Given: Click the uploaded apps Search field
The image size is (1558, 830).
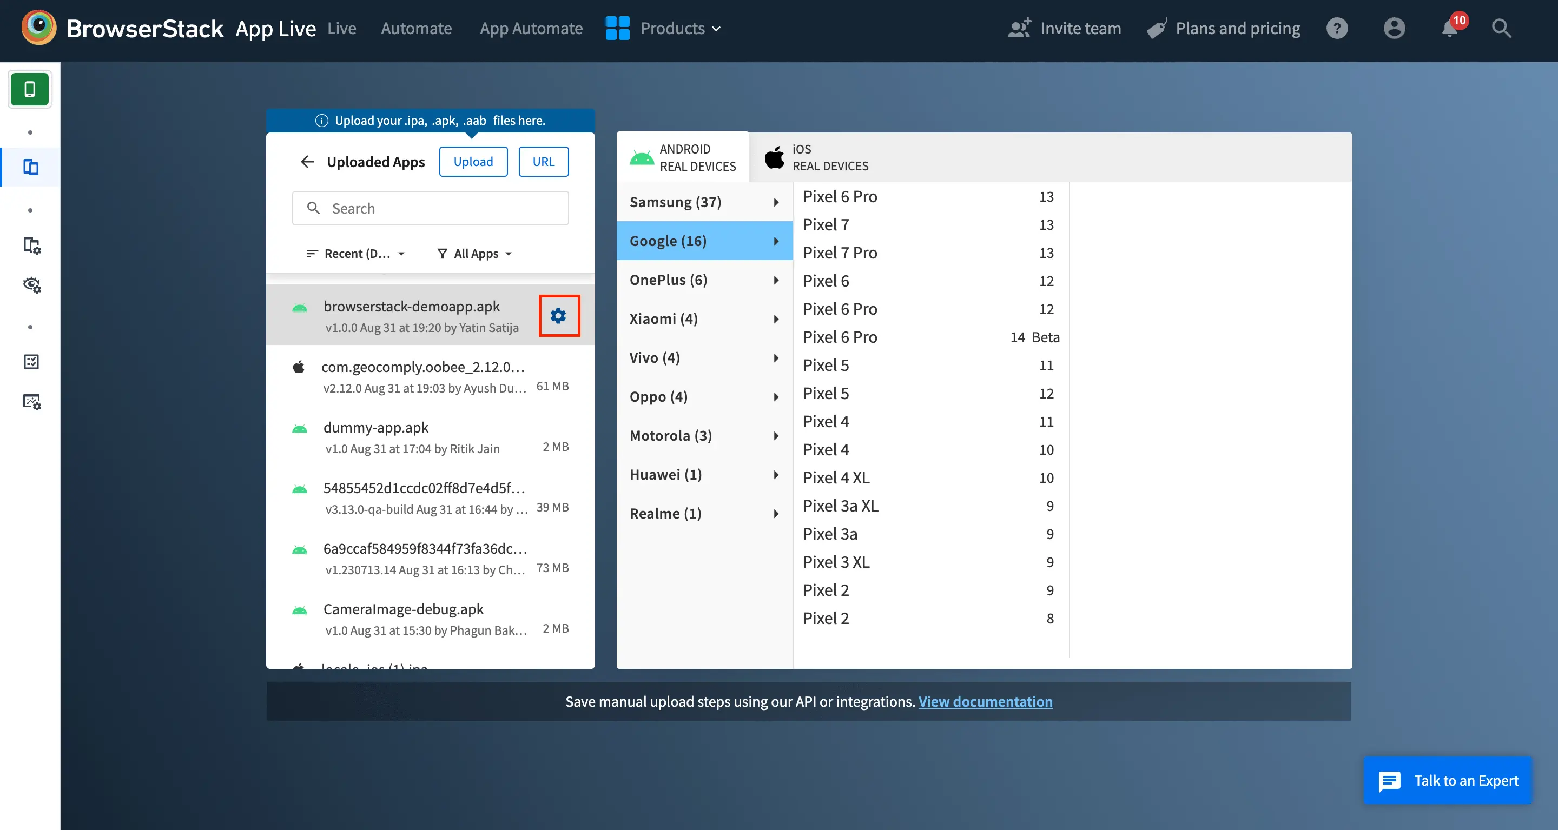Looking at the screenshot, I should pos(430,209).
